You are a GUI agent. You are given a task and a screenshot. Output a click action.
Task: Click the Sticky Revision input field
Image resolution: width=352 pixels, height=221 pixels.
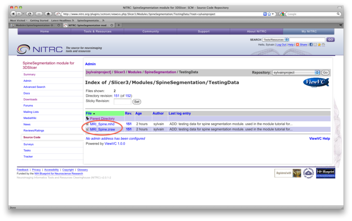[x=122, y=101]
